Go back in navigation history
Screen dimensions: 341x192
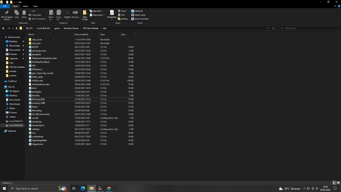3,28
